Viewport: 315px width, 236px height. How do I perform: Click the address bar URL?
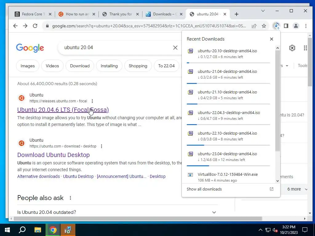[x=149, y=26]
